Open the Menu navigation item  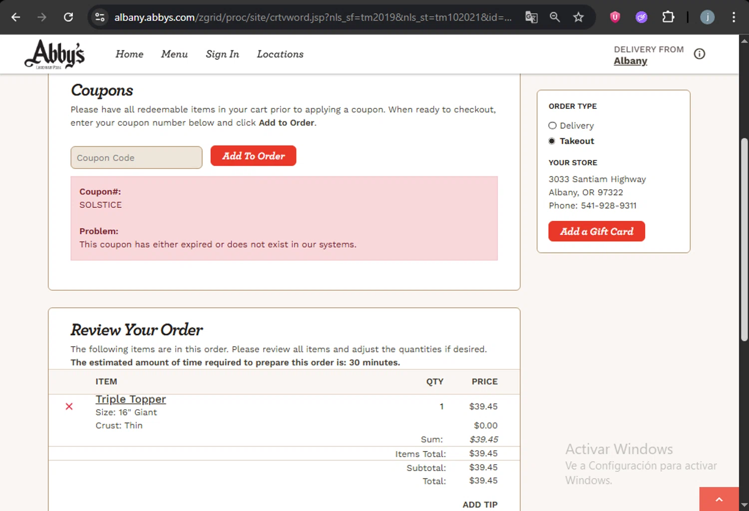point(174,54)
